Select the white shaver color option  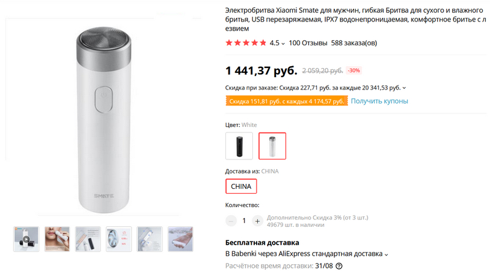[272, 145]
